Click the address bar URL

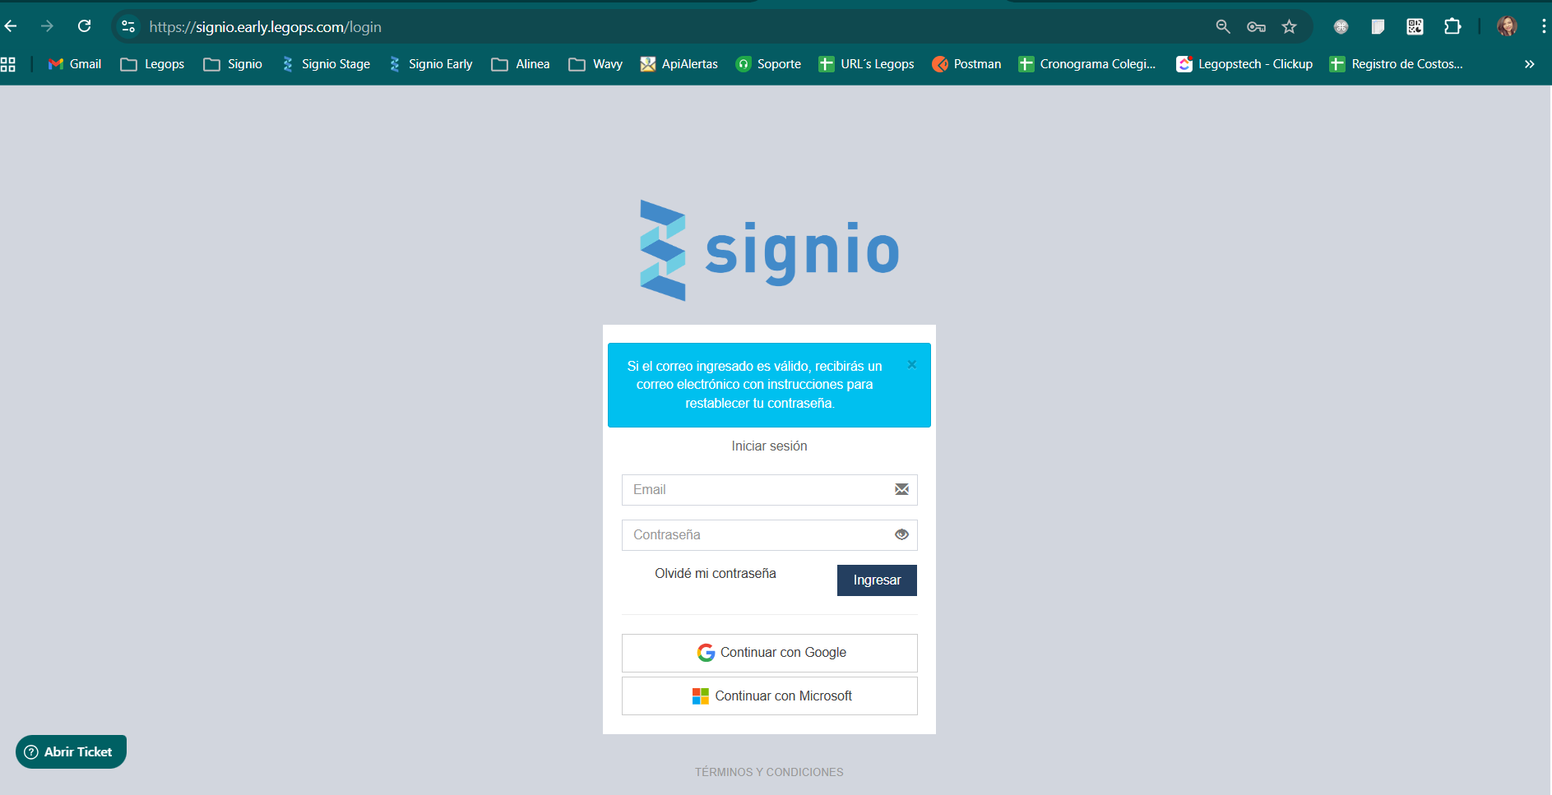point(265,27)
